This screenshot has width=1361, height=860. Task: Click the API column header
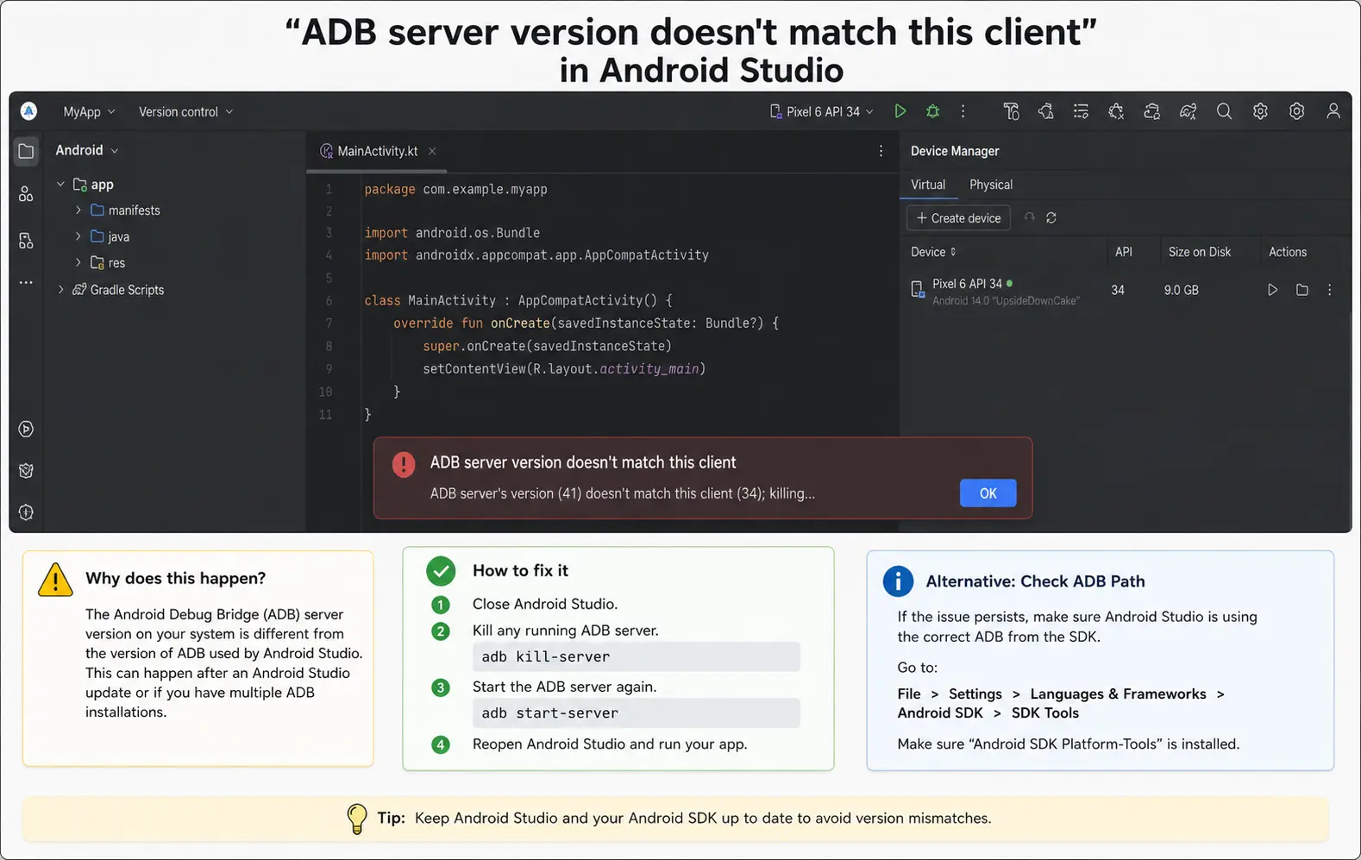pyautogui.click(x=1123, y=252)
